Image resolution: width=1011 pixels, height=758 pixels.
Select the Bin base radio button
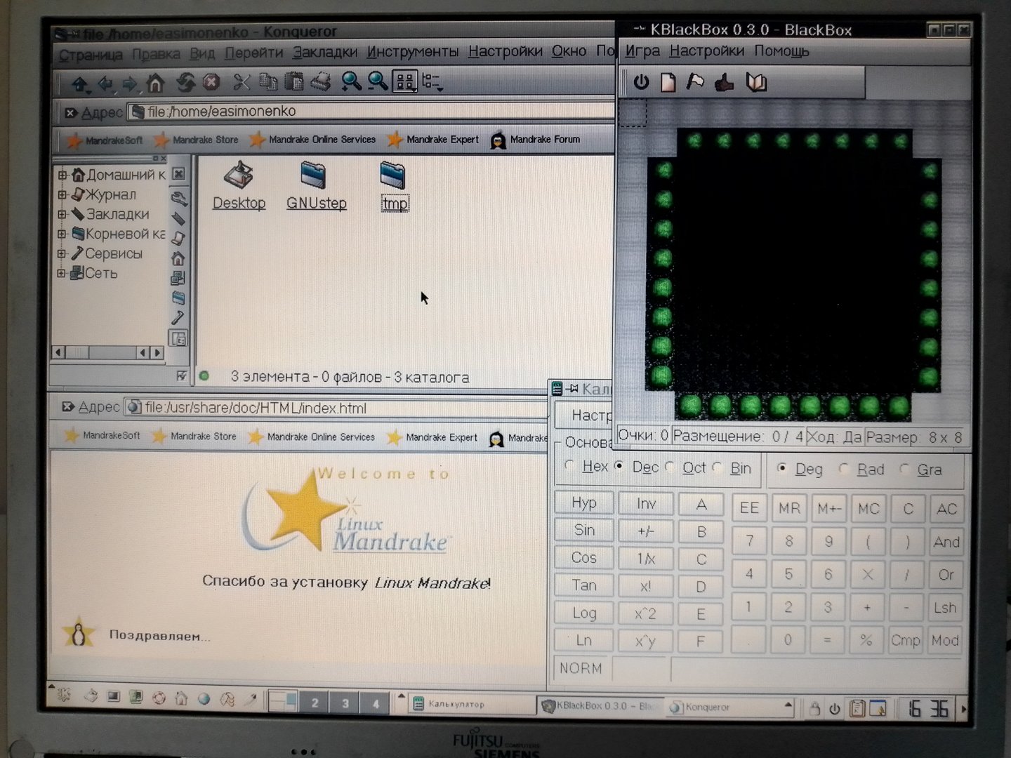point(718,467)
